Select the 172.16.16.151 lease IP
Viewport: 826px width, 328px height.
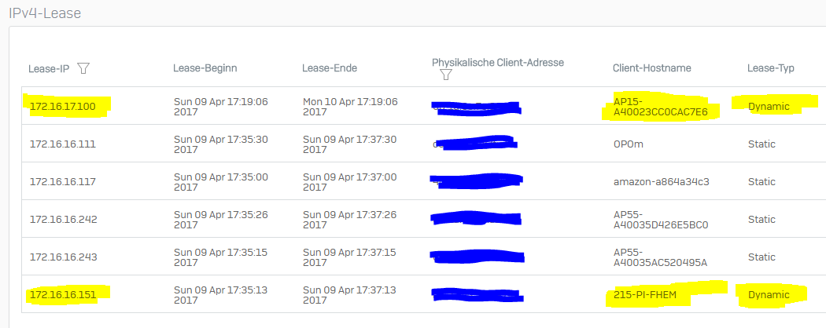click(63, 295)
